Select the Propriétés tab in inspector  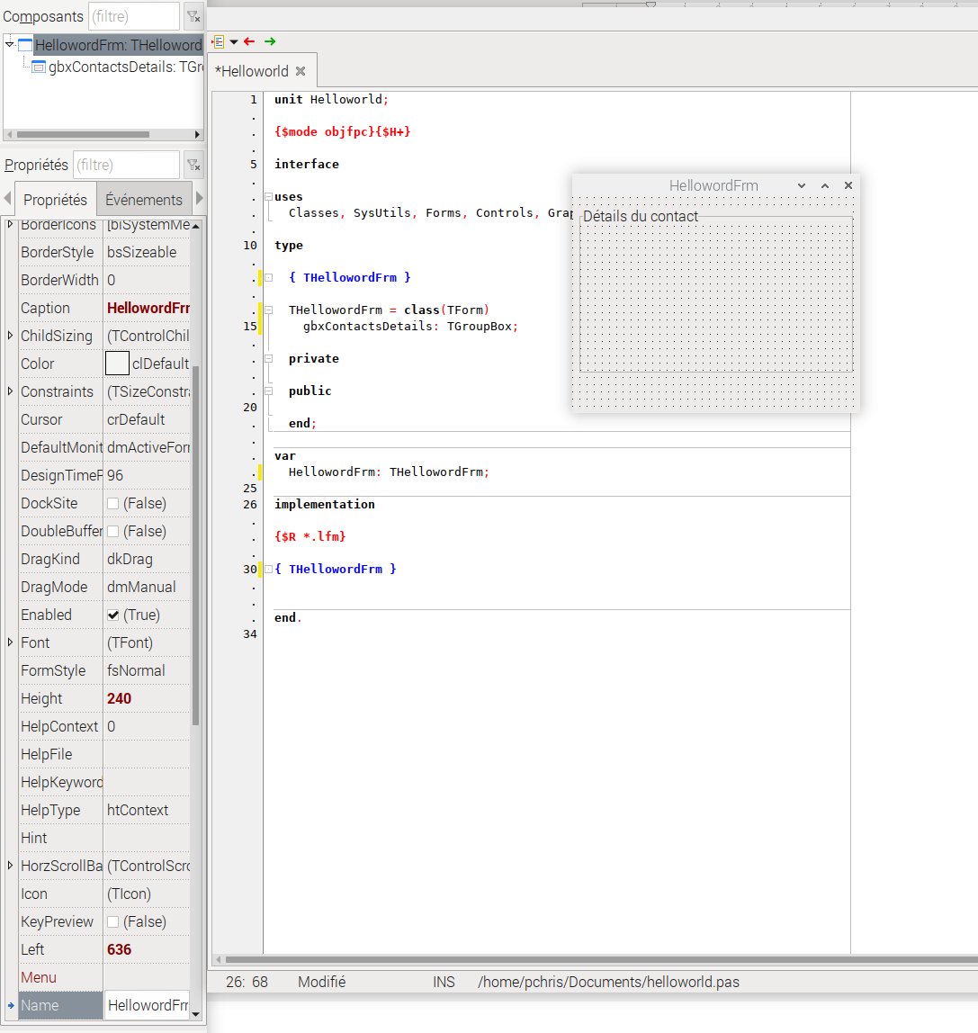[x=55, y=200]
